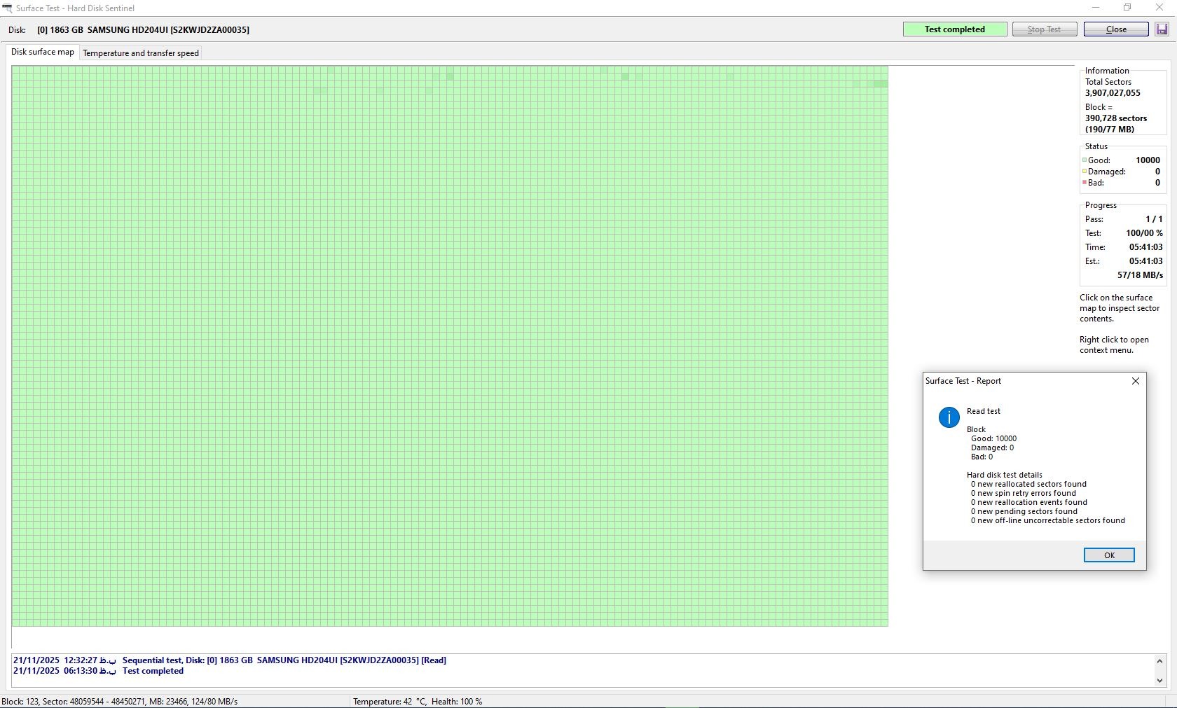Close the Surface Test Report dialog with X
1177x708 pixels.
pos(1135,381)
